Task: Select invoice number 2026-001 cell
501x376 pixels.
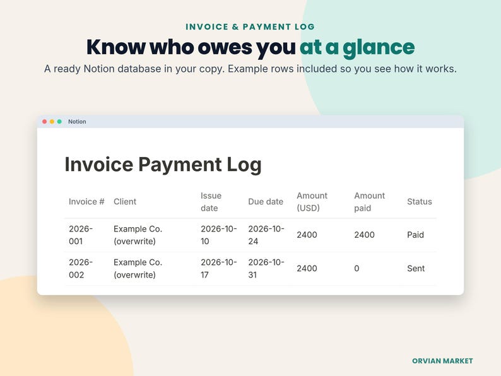Action: 81,235
